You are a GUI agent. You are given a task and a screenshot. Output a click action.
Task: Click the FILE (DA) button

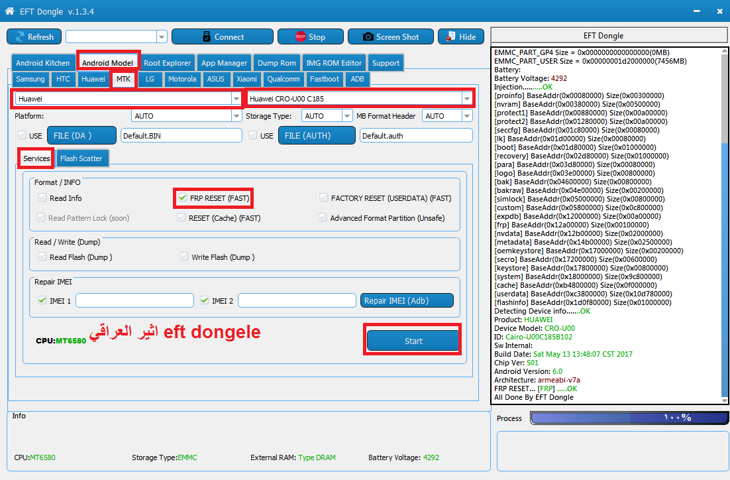(81, 136)
